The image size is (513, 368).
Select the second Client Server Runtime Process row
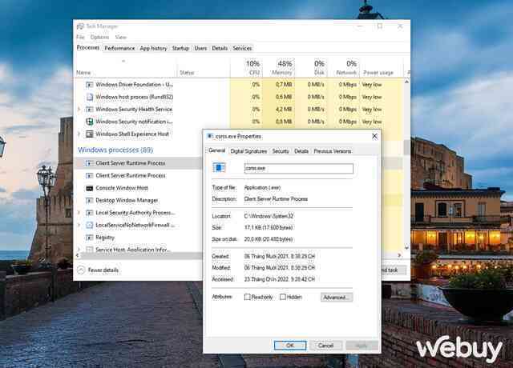pyautogui.click(x=139, y=176)
